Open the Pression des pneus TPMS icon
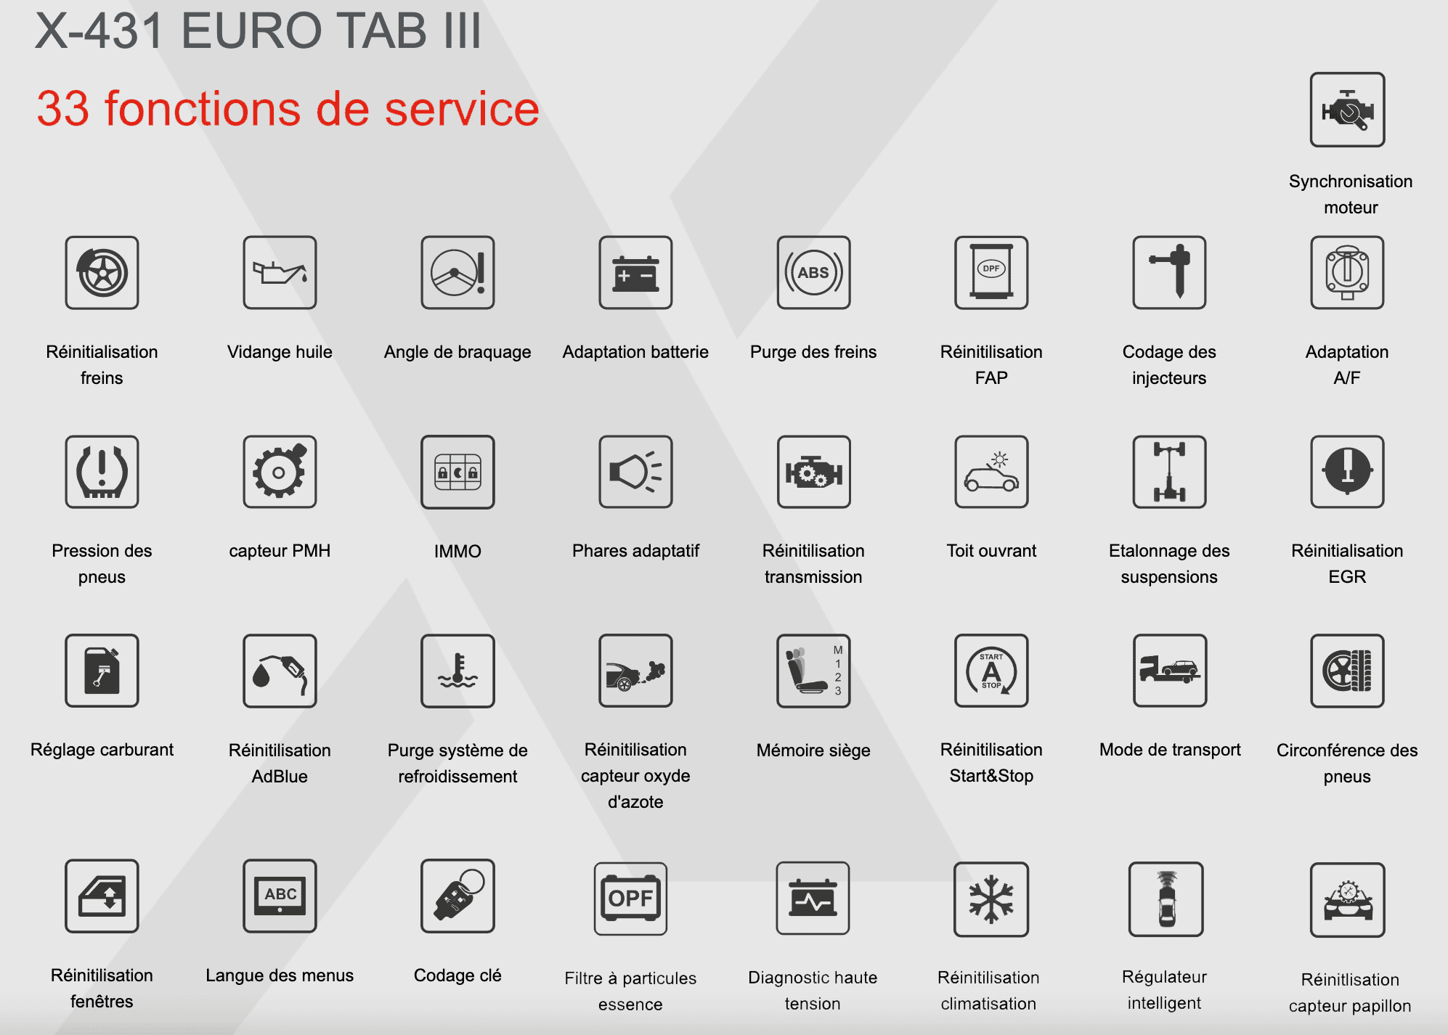This screenshot has height=1035, width=1448. (x=102, y=472)
